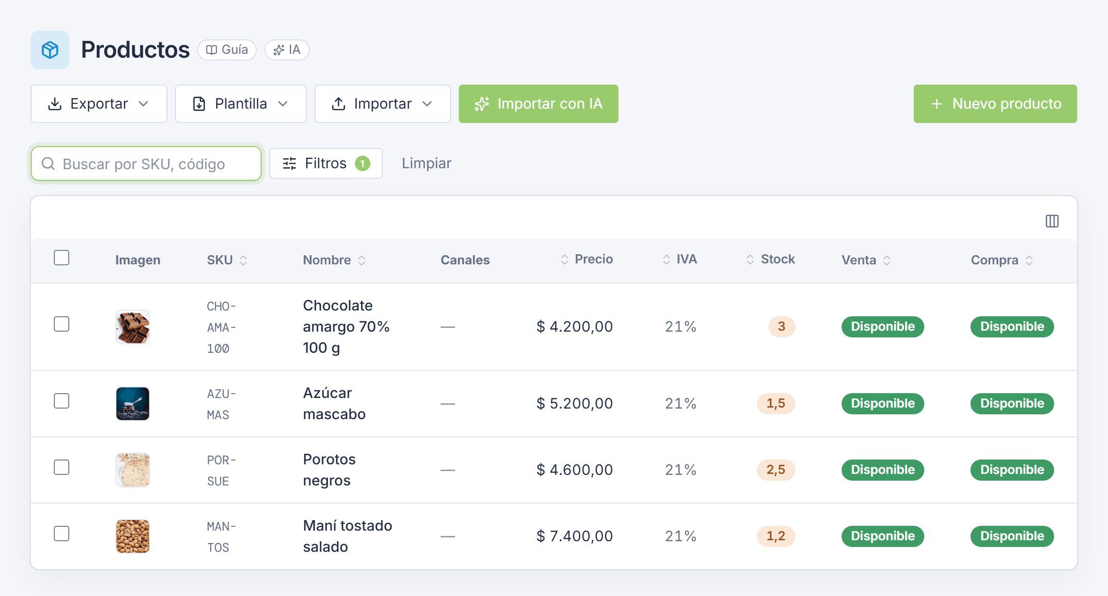1108x596 pixels.
Task: Open the Azúcar mascabo product thumbnail
Action: [x=133, y=404]
